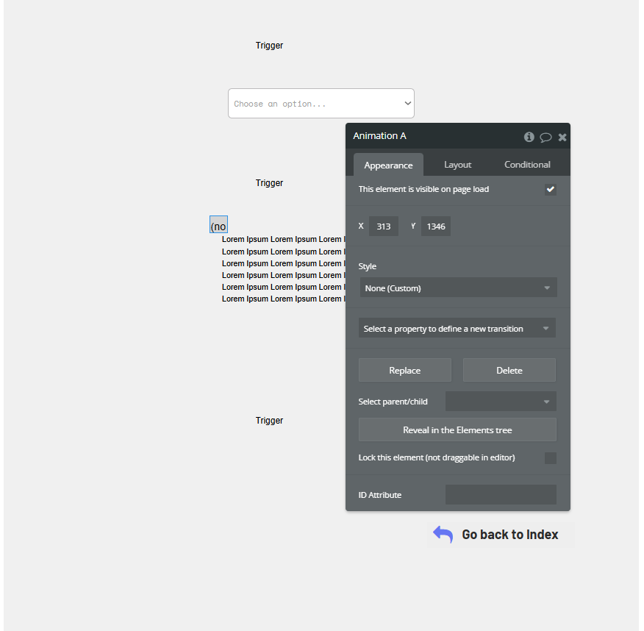Click the transition property dropdown arrow

547,327
